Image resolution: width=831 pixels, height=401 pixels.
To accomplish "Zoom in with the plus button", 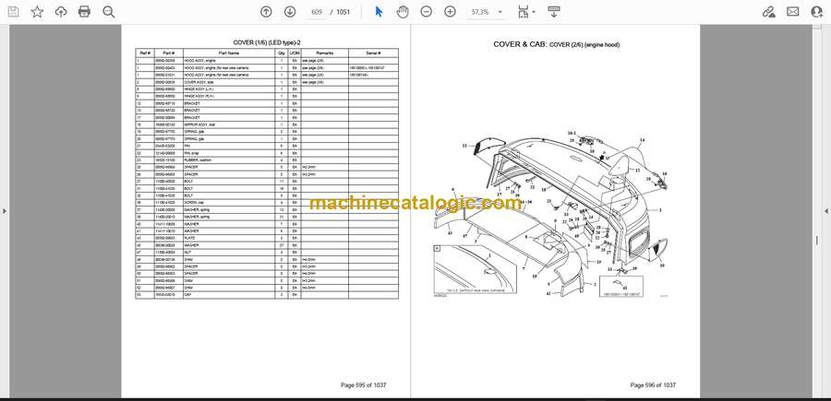I will (x=450, y=12).
